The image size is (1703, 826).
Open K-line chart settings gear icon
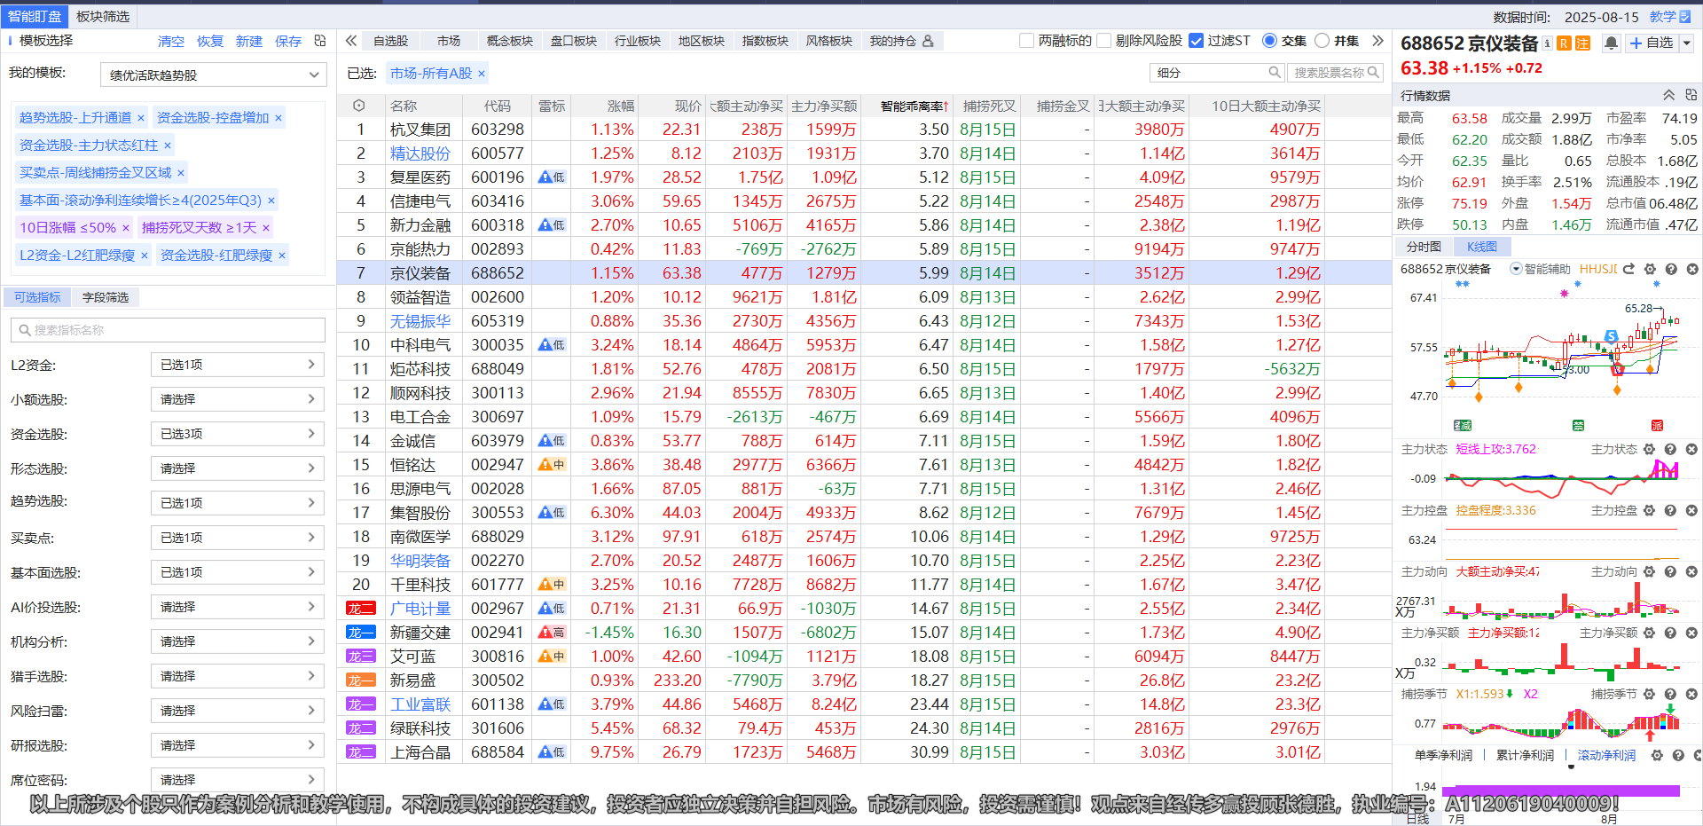point(1650,269)
